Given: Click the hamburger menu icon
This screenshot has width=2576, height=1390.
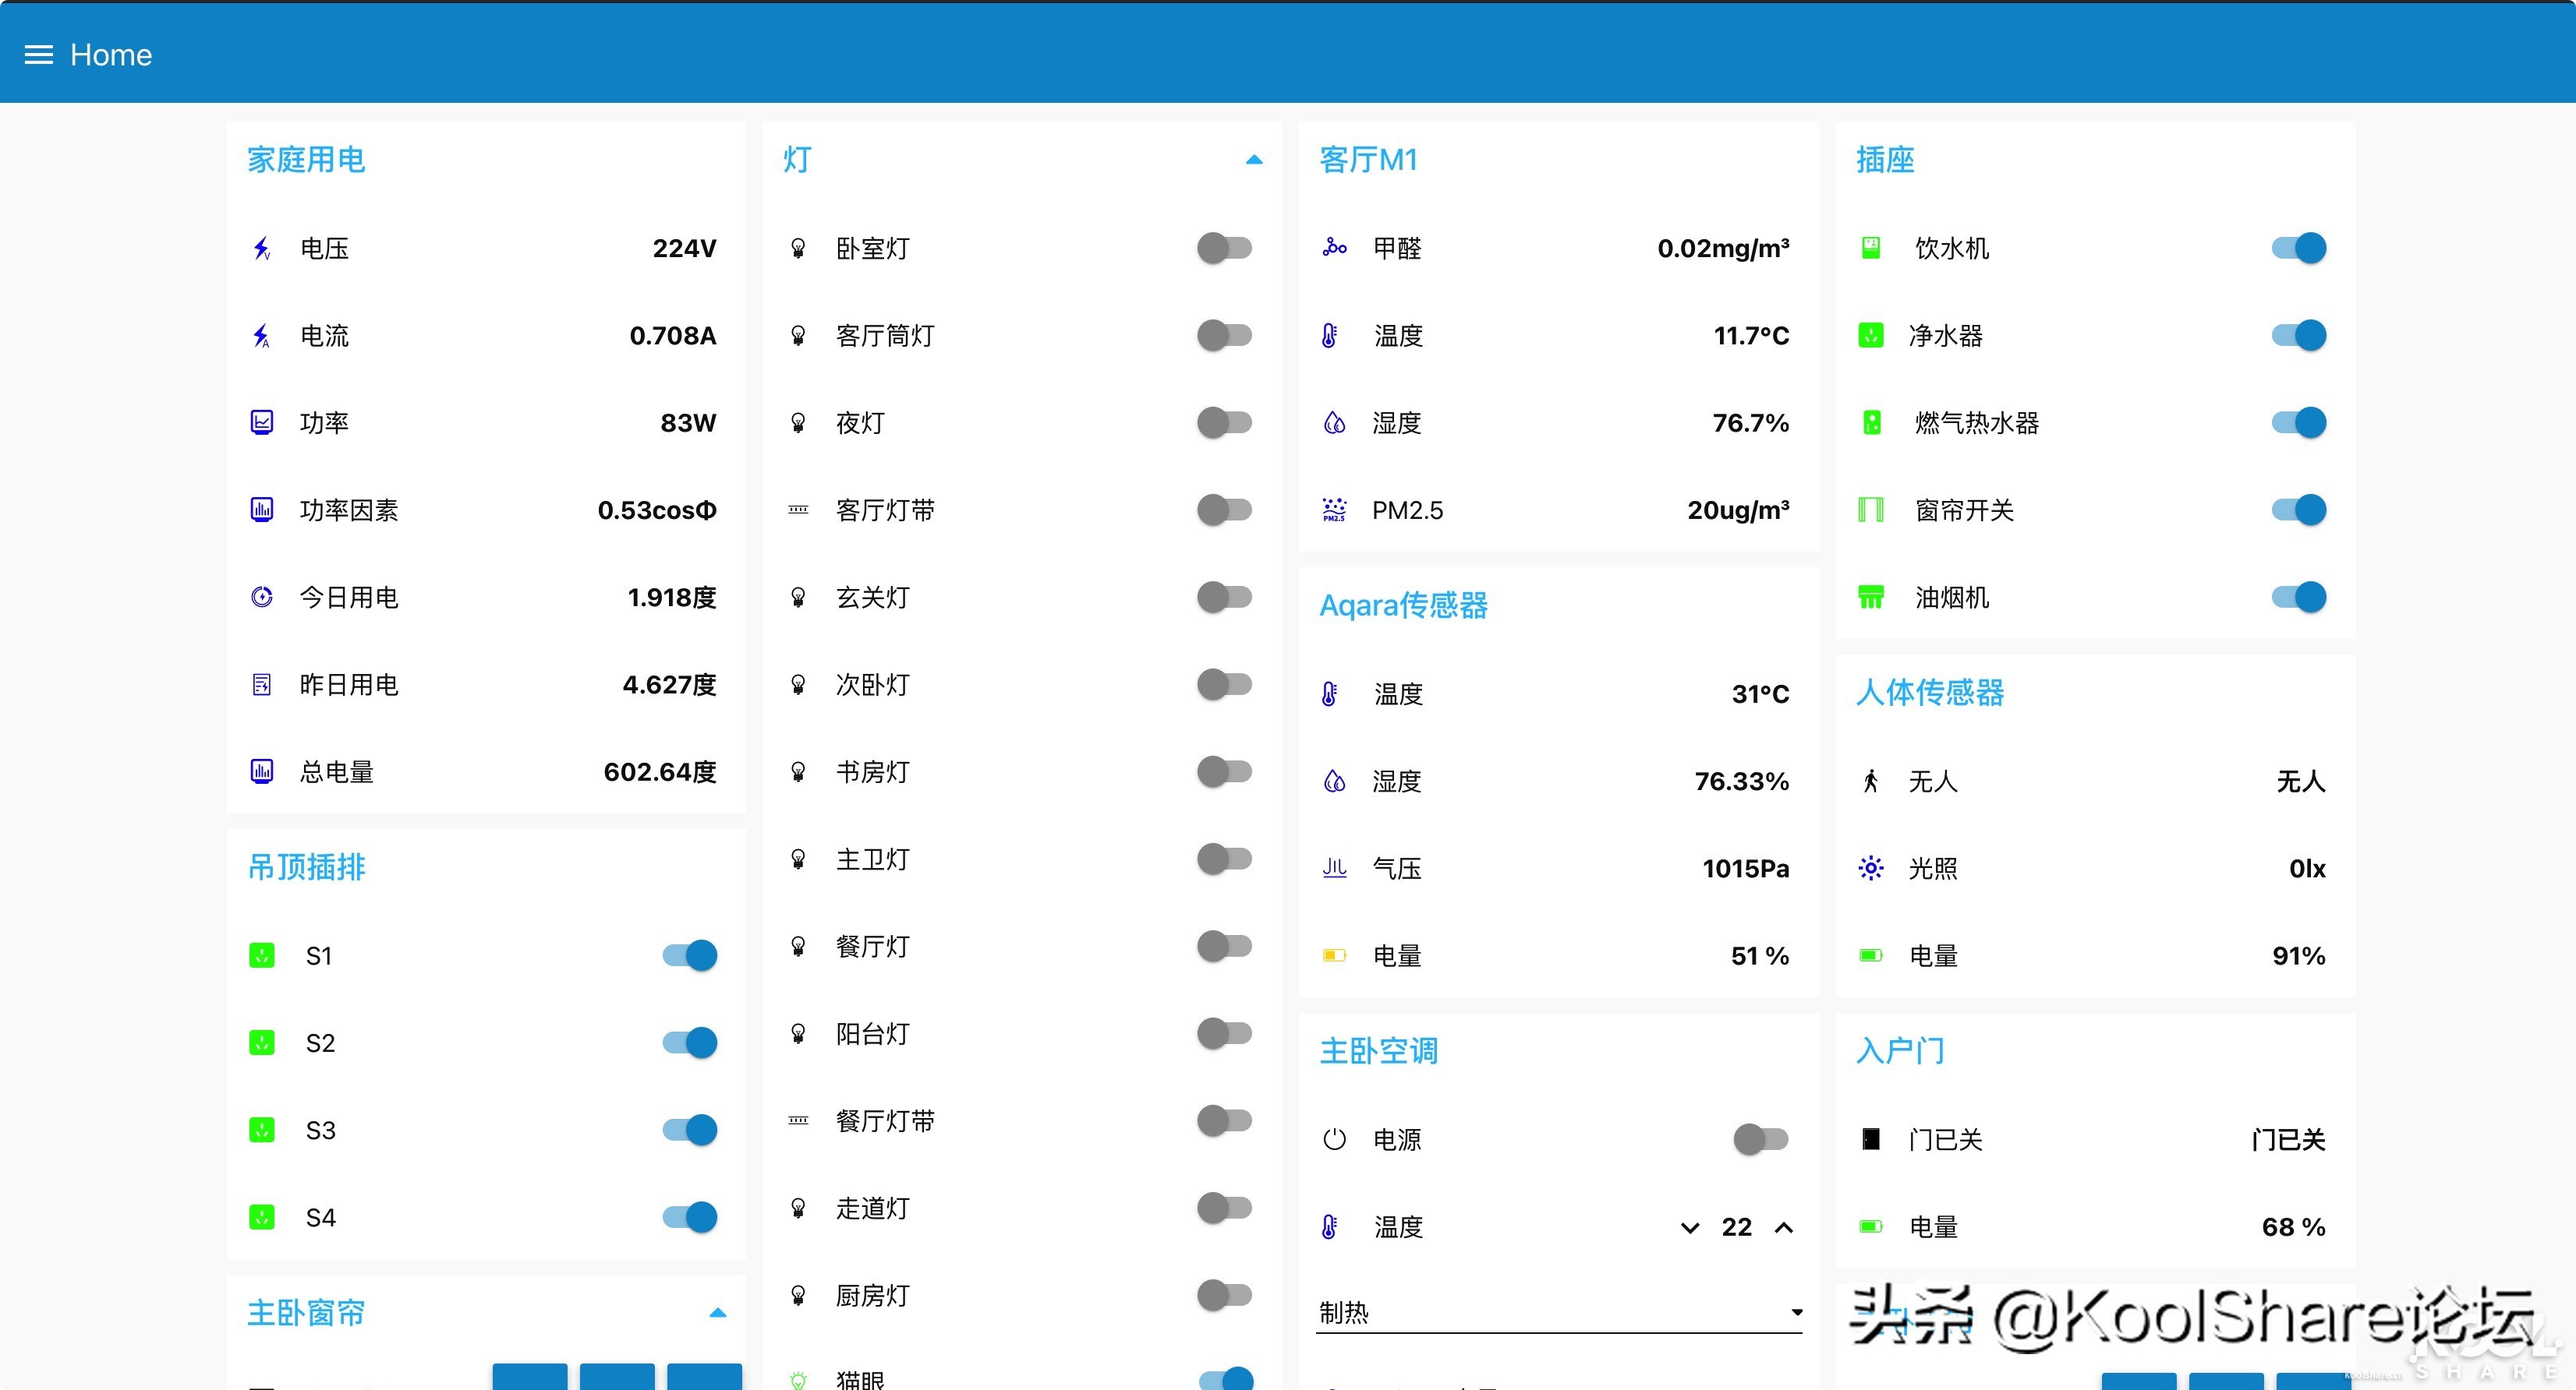Looking at the screenshot, I should pyautogui.click(x=40, y=54).
